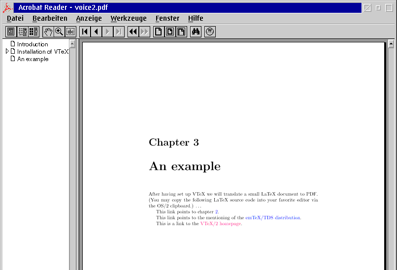Show page only view
This screenshot has height=270, width=397.
(11, 32)
